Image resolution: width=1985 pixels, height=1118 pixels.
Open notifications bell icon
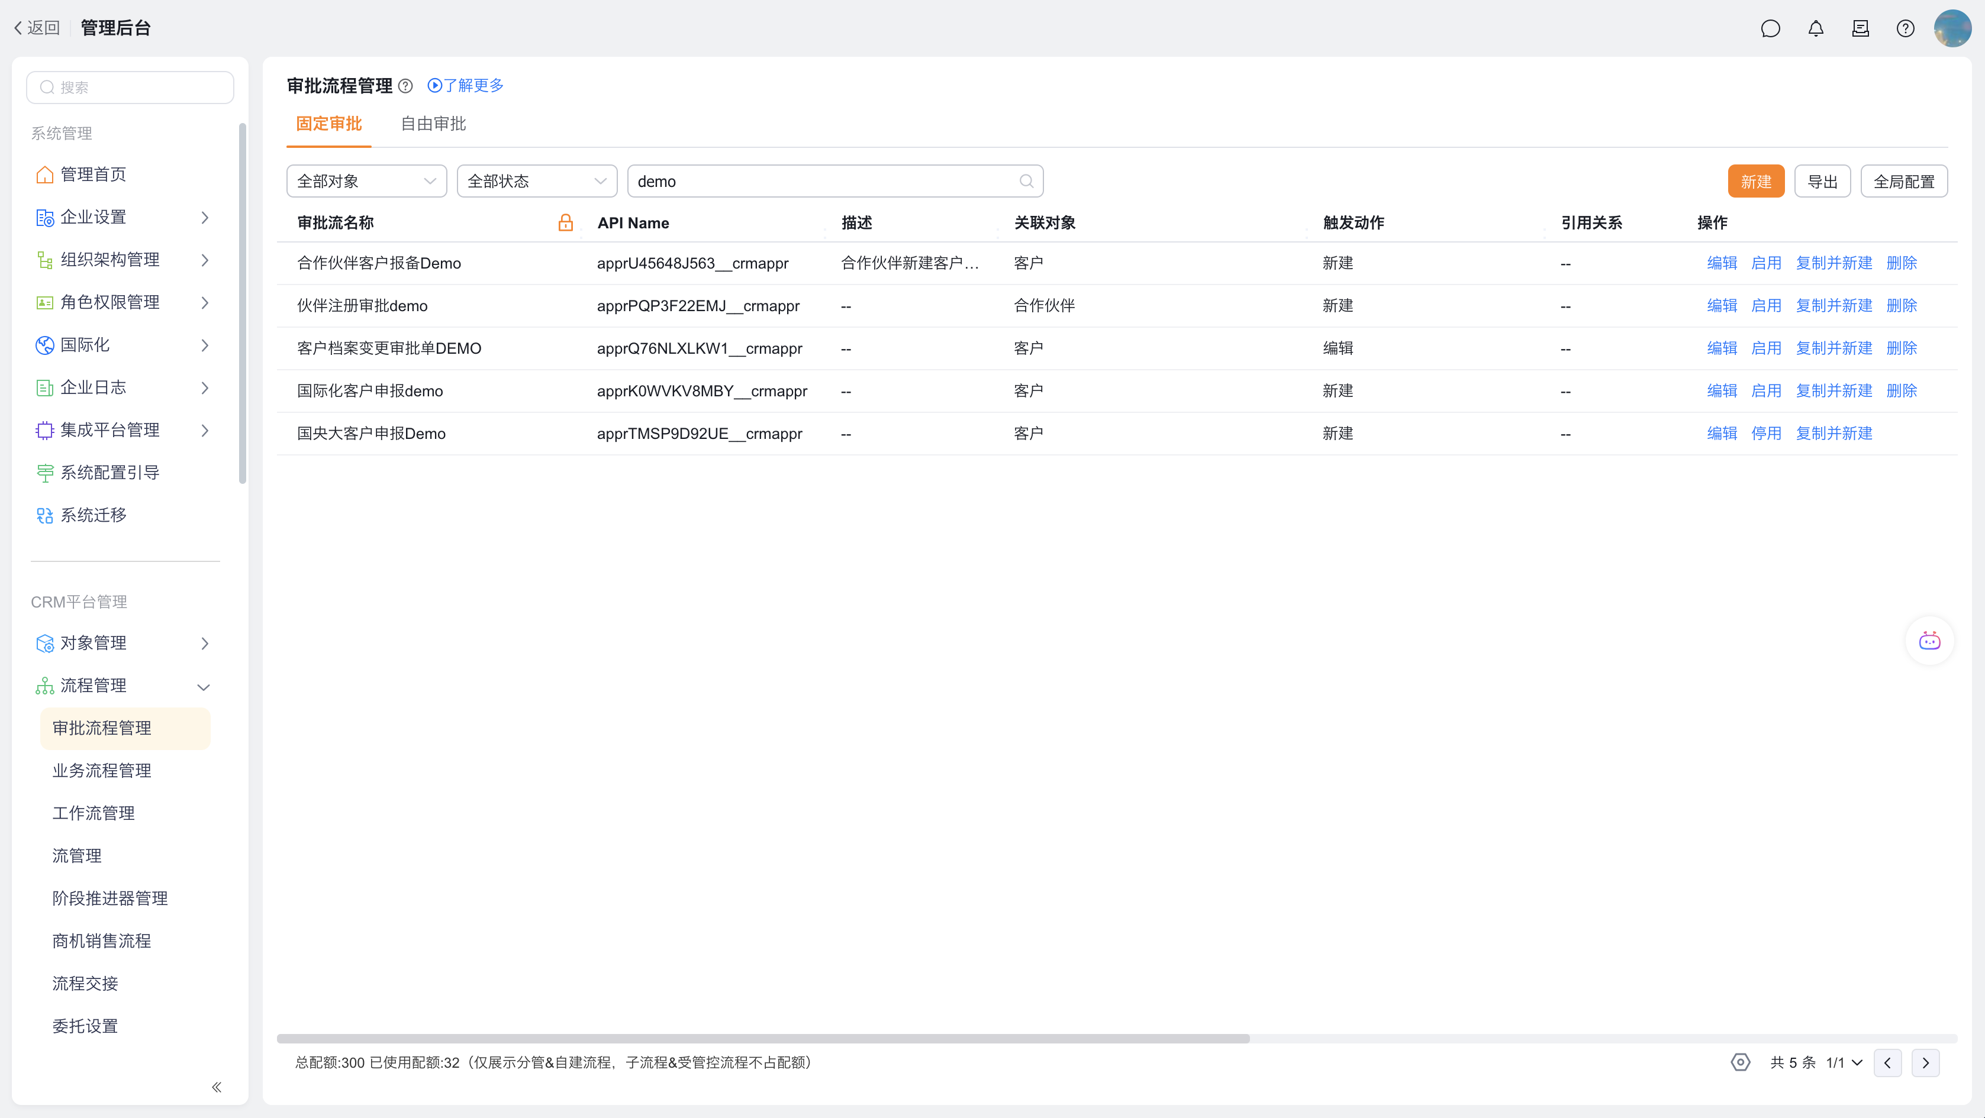click(1816, 28)
